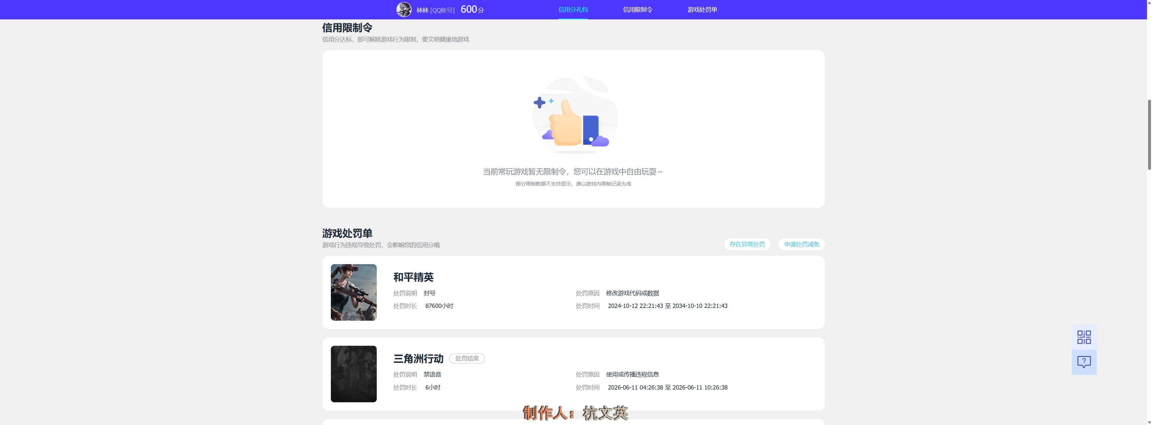Switch to the 信用限制令 tab

(638, 10)
